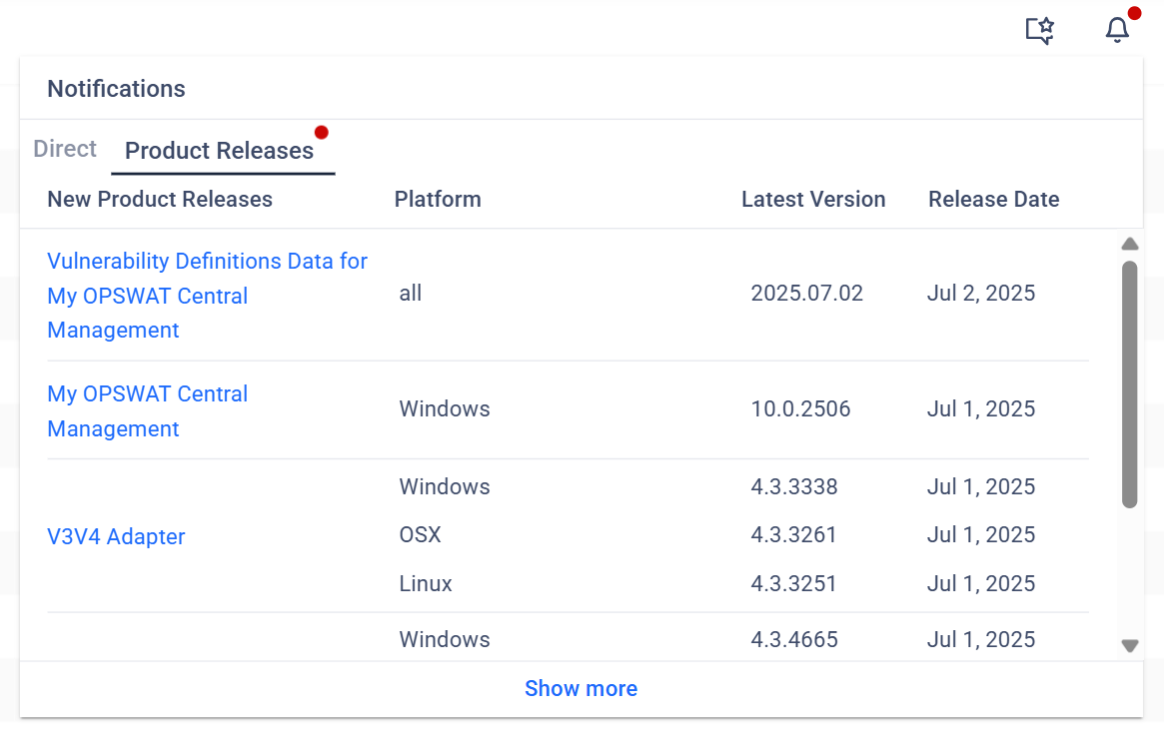This screenshot has width=1164, height=742.
Task: Click version 4.3.3261 cell
Action: click(793, 535)
